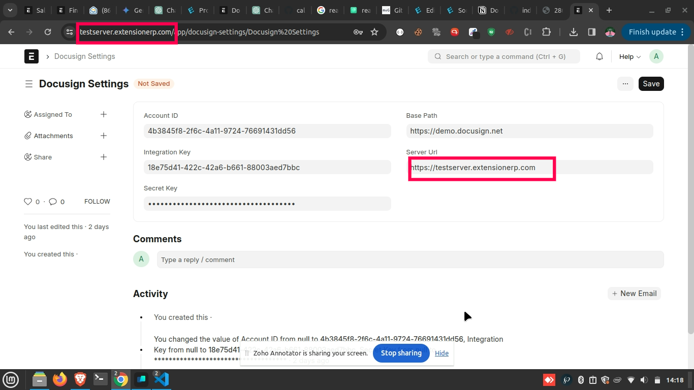
Task: View site information icon in address bar
Action: 70,32
